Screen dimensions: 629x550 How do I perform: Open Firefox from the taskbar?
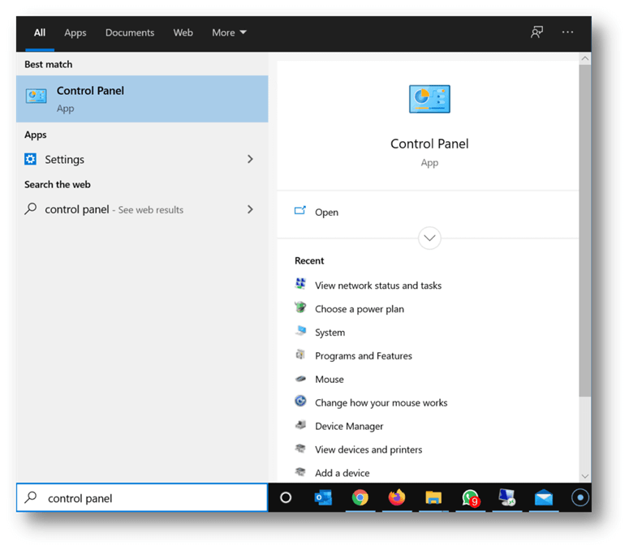(x=397, y=497)
